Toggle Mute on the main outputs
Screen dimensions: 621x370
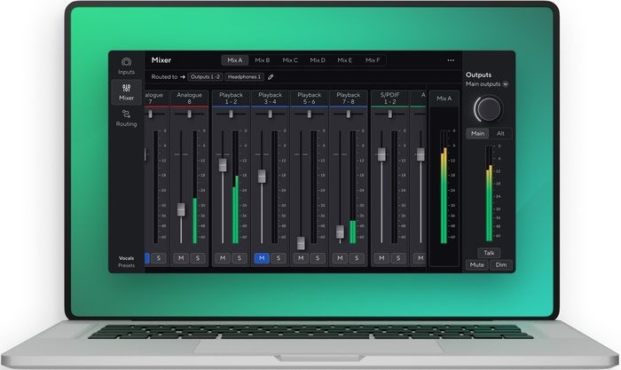point(477,264)
